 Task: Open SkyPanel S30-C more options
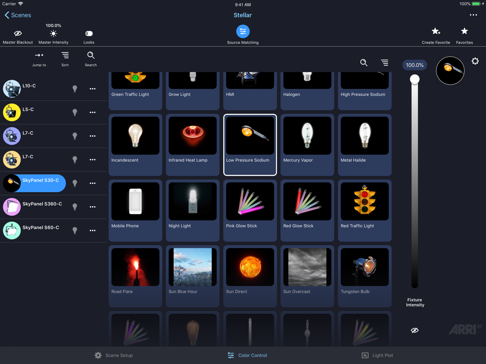(92, 183)
